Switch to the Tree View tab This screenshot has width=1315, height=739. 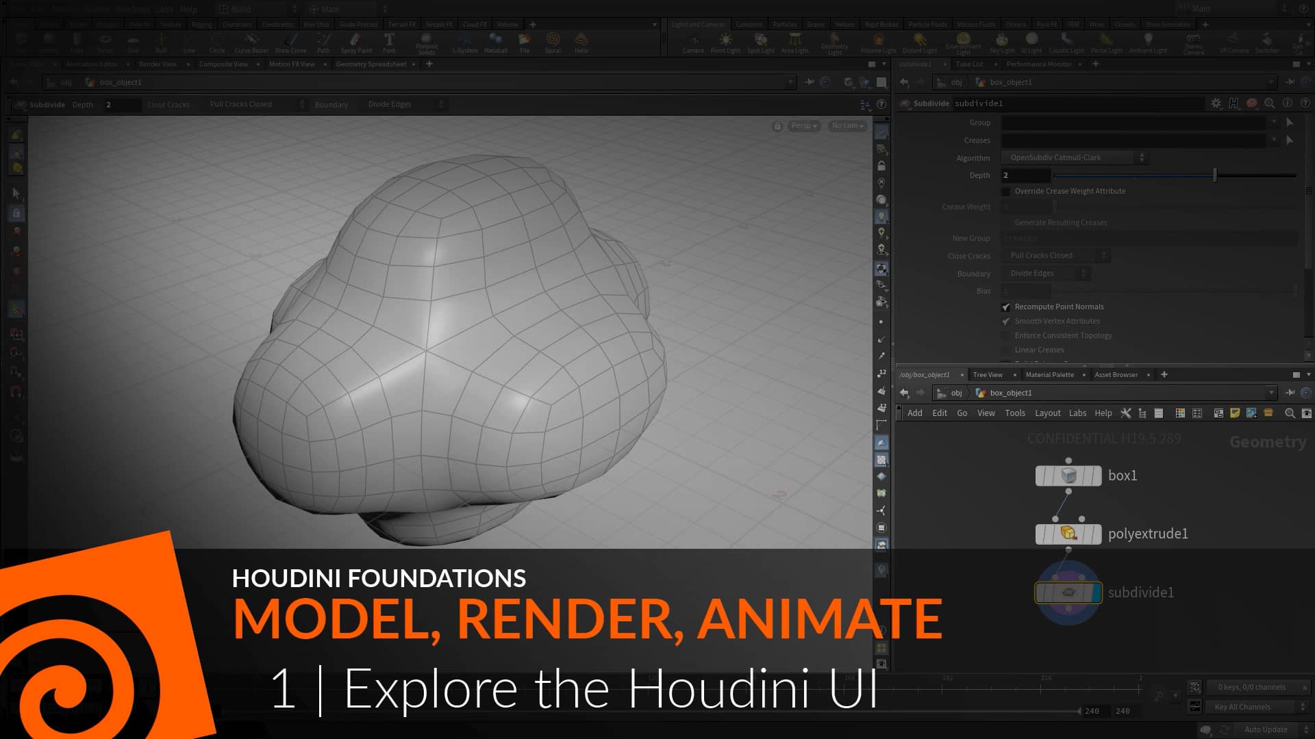coord(986,374)
